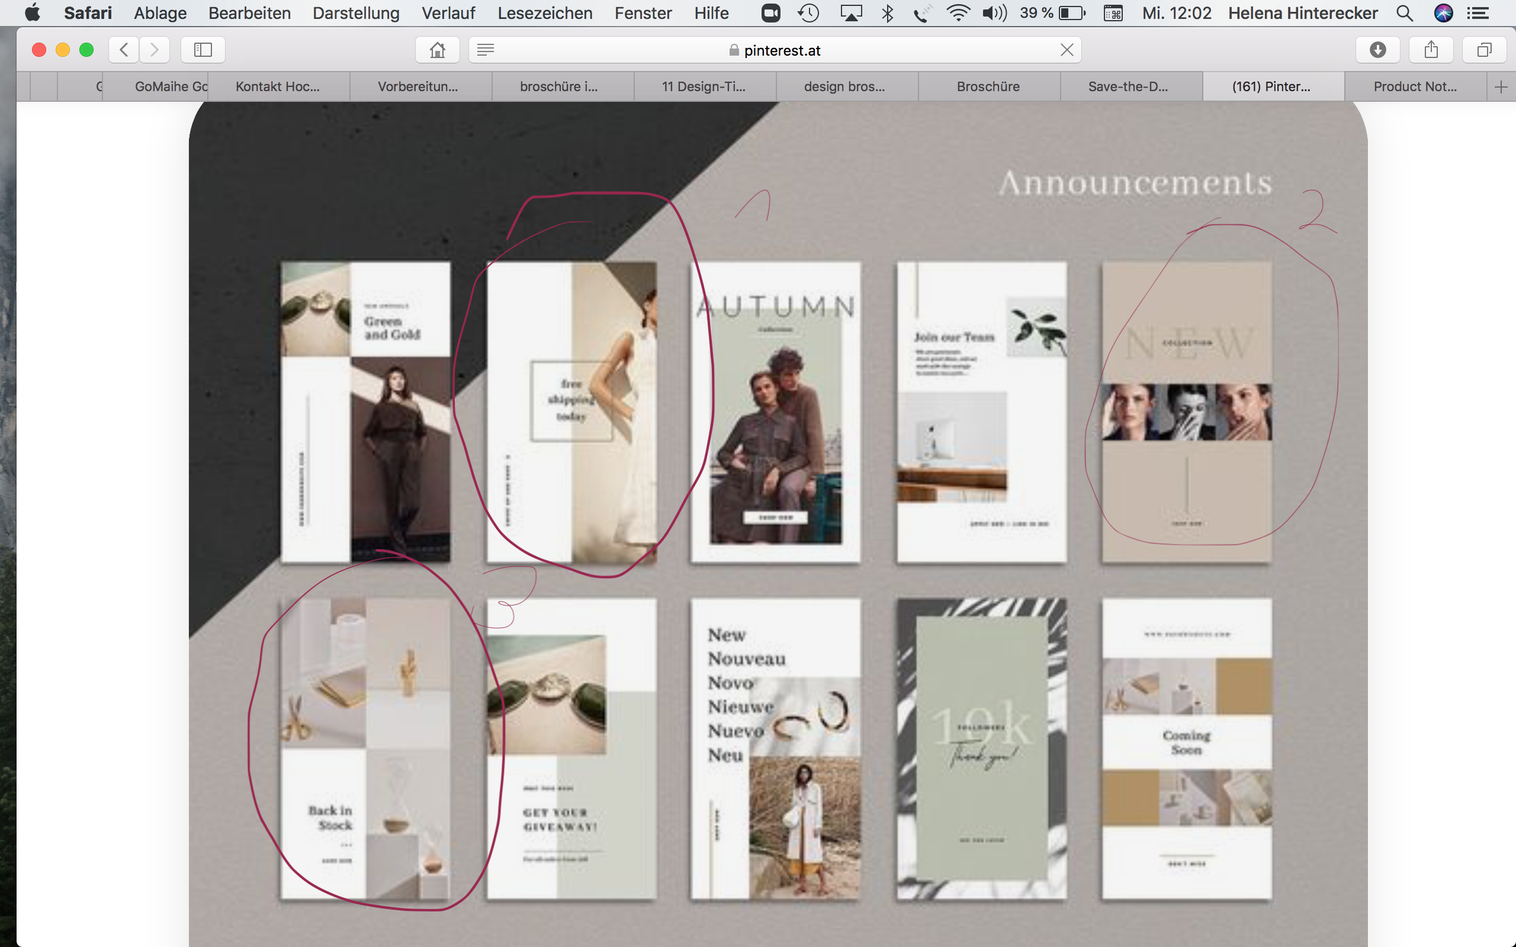
Task: Open Spotlight search magnifier
Action: point(1405,12)
